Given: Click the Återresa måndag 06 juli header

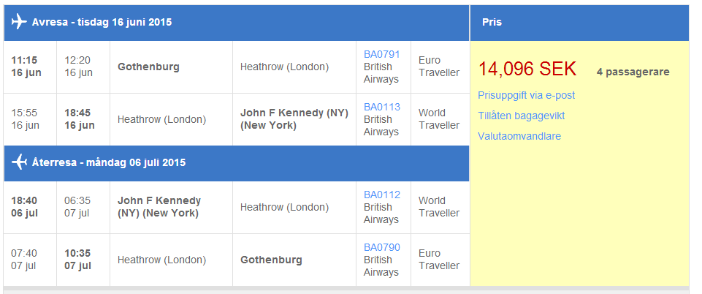Looking at the screenshot, I should point(108,162).
